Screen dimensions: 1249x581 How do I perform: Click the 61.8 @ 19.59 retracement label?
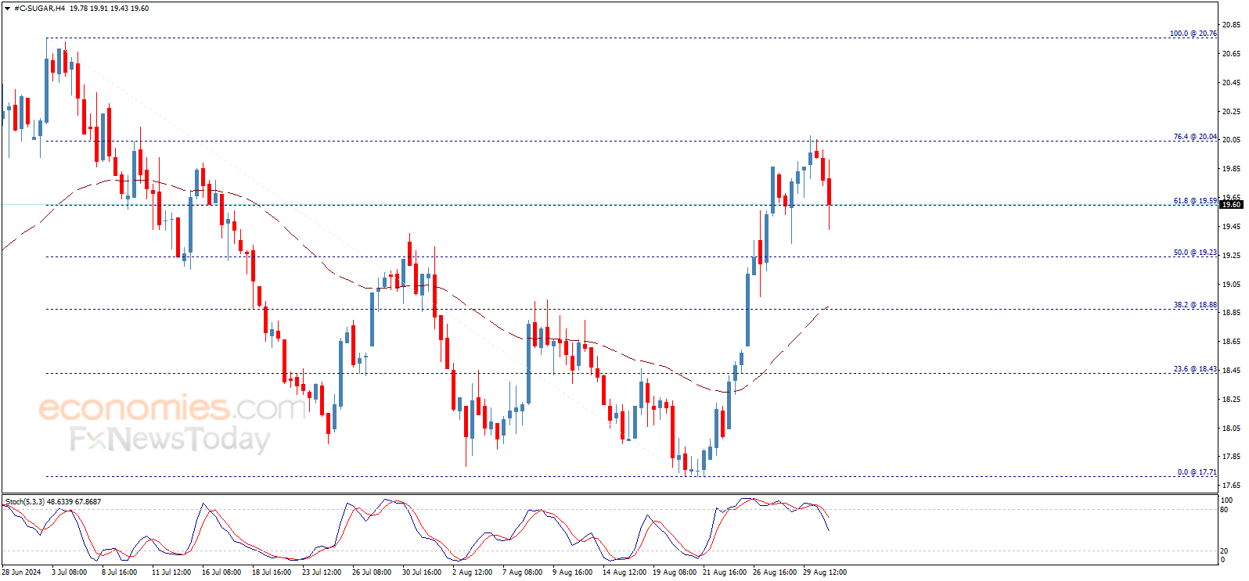pos(1195,201)
